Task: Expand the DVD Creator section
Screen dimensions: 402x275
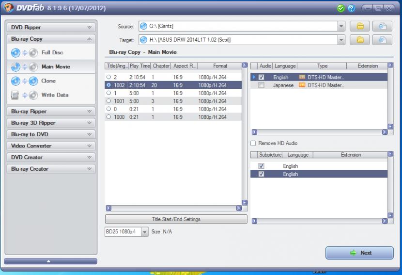Action: pos(51,158)
